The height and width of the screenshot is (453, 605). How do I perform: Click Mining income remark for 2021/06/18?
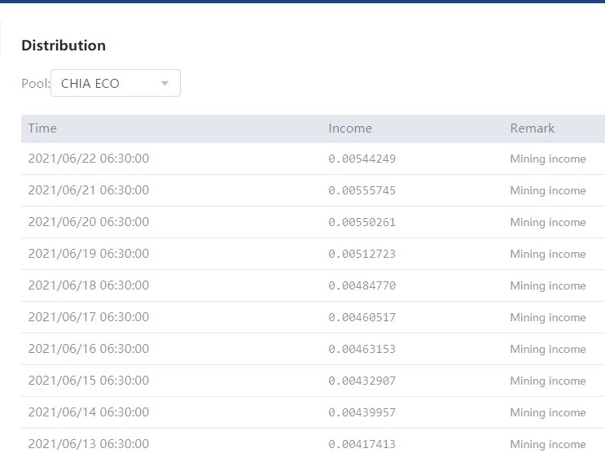[548, 285]
